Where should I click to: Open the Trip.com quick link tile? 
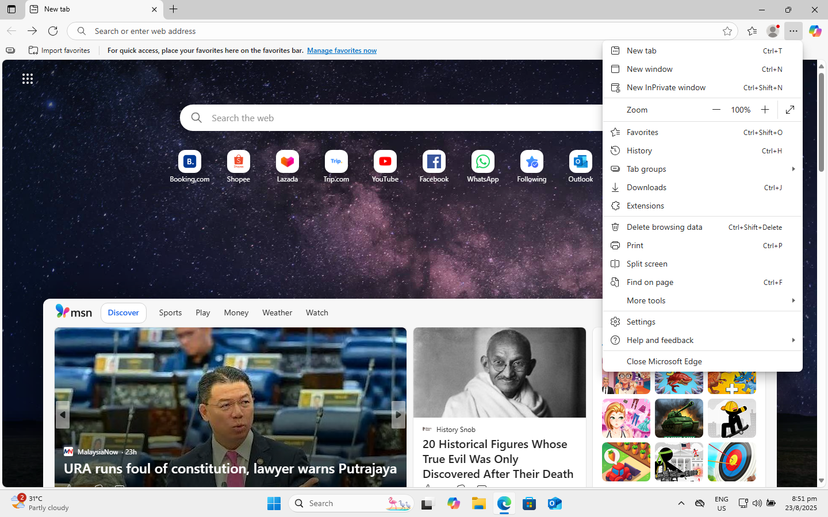(336, 167)
